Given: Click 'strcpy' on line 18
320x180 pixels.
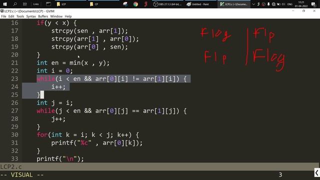Looking at the screenshot, I should point(62,39).
